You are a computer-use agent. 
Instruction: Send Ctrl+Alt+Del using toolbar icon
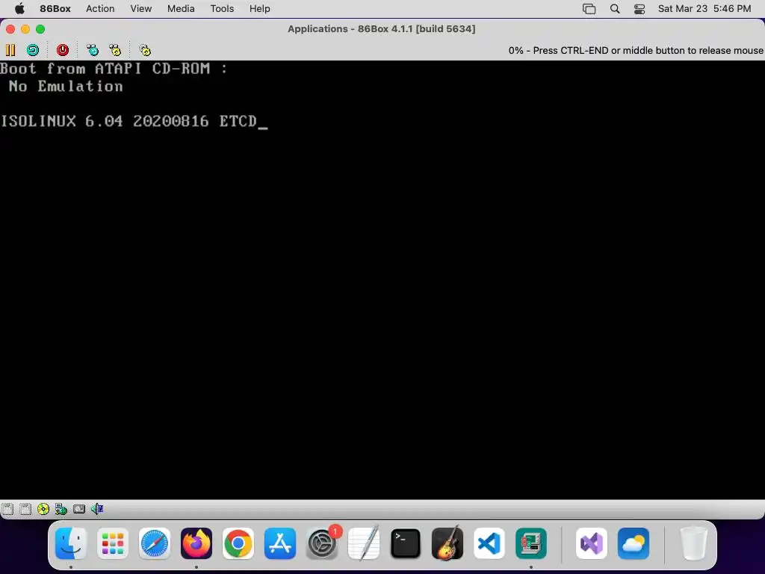(92, 50)
